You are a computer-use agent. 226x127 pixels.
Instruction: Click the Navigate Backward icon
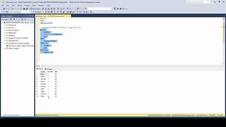tap(4, 9)
